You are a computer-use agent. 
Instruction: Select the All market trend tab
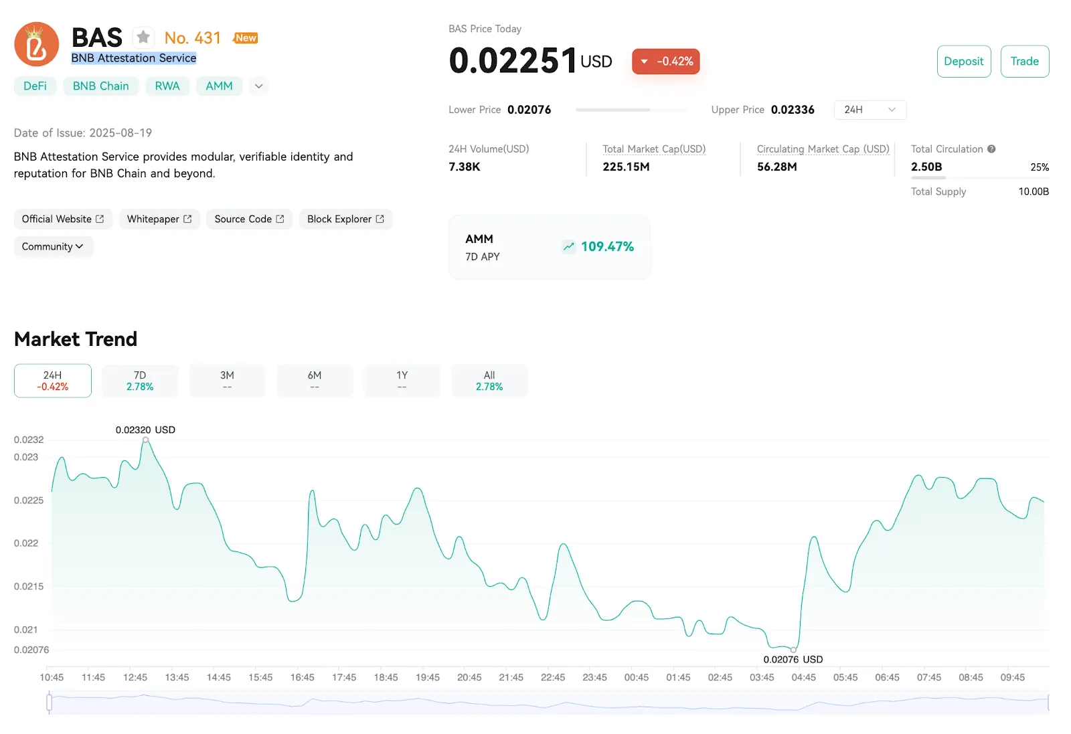coord(489,381)
